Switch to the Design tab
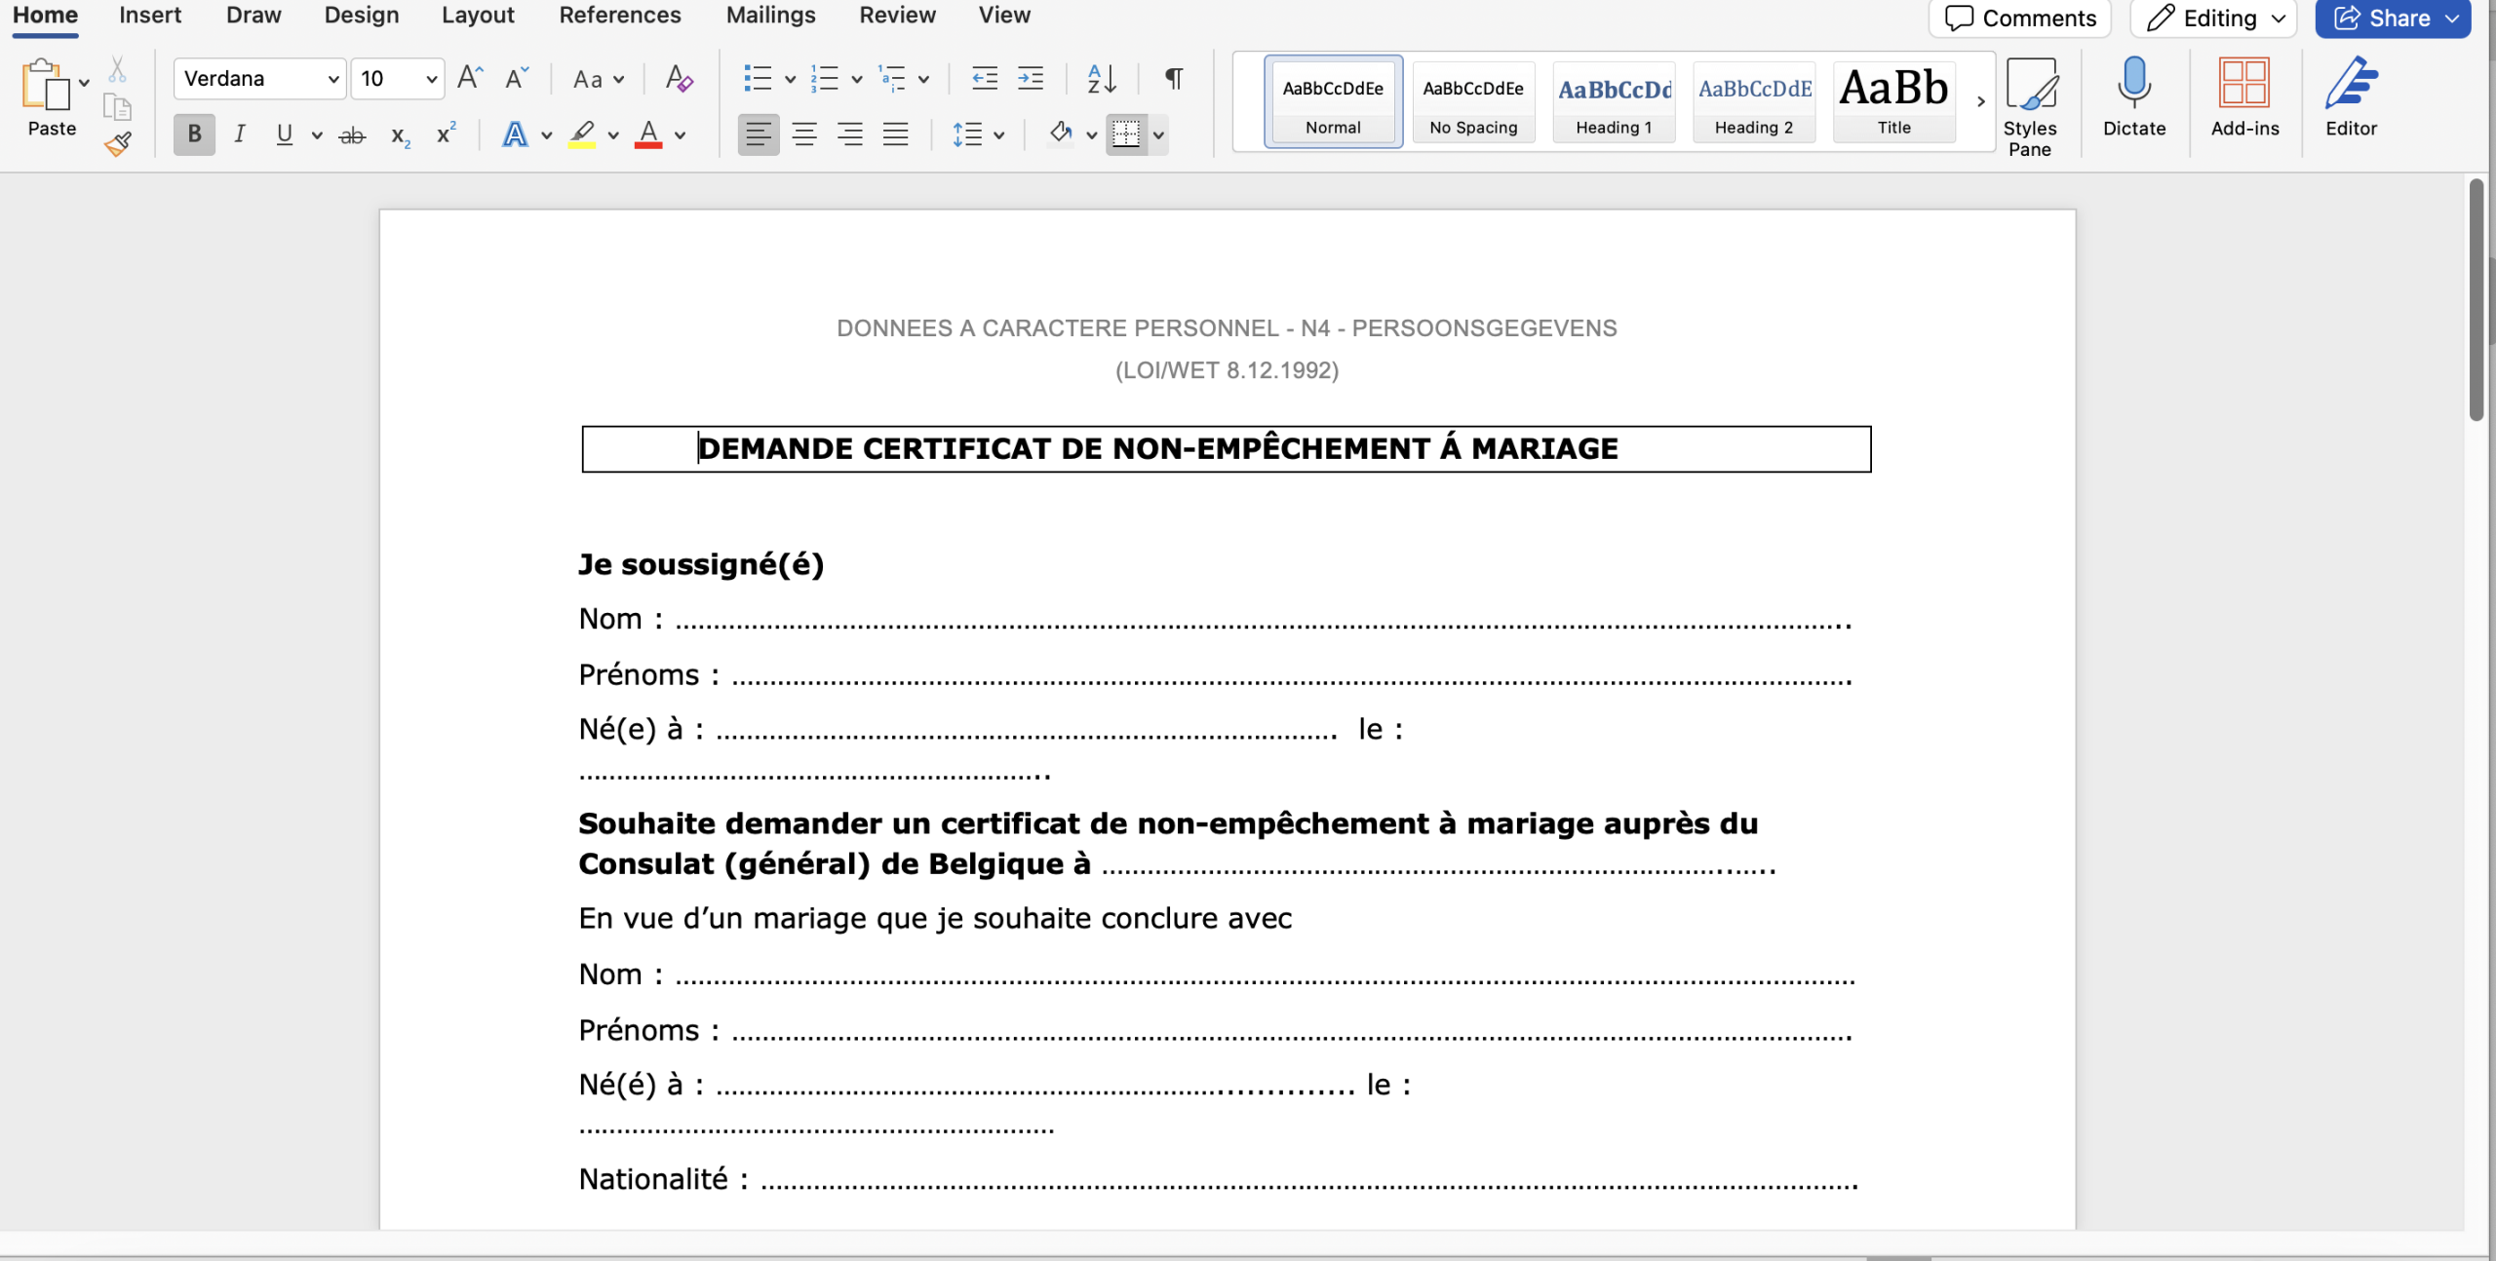This screenshot has height=1261, width=2496. click(362, 16)
